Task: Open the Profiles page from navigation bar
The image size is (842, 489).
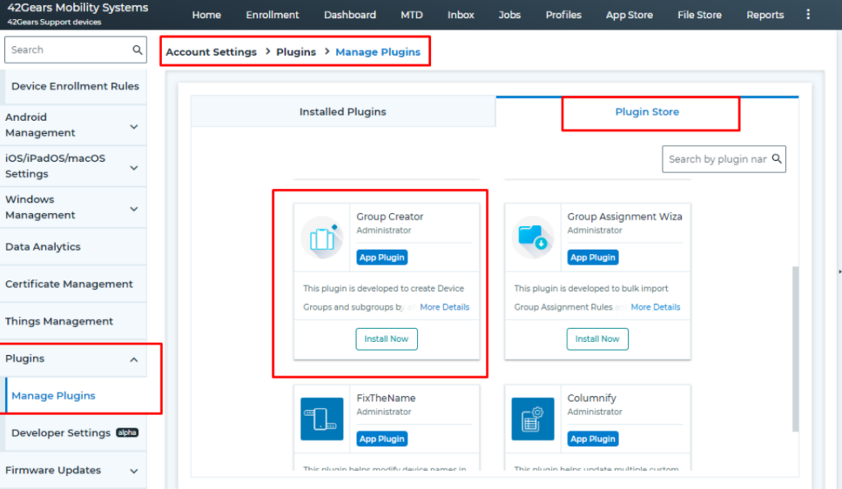Action: [x=563, y=14]
